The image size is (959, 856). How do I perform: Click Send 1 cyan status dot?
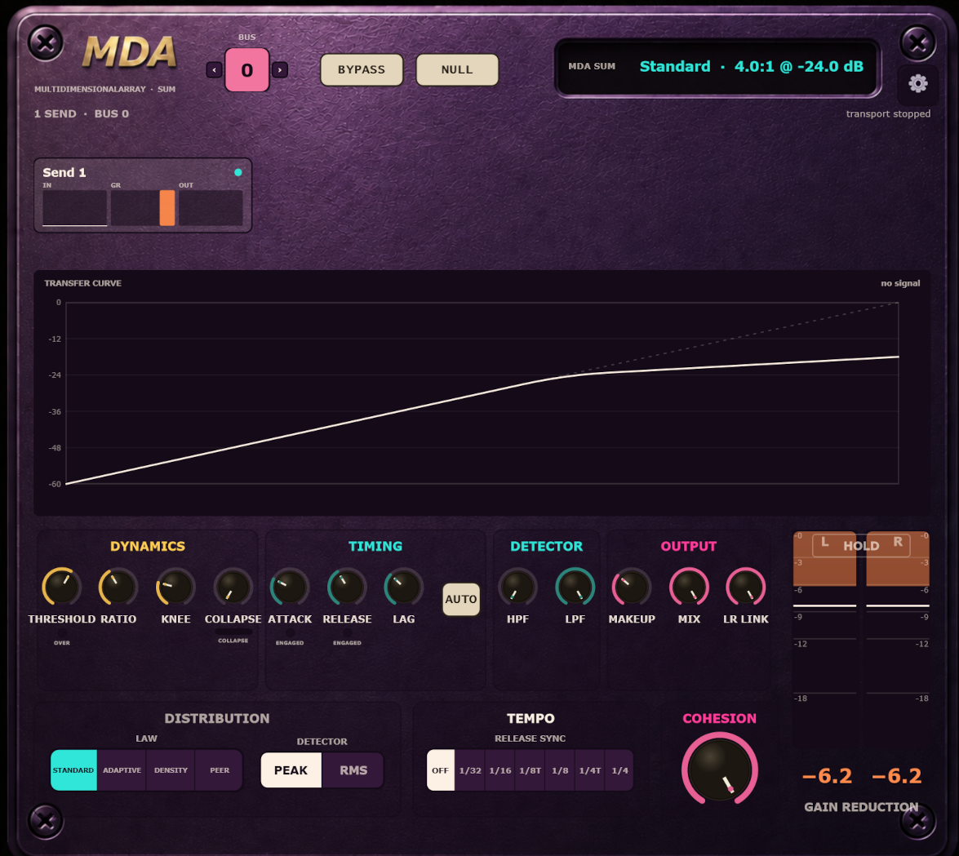click(238, 172)
